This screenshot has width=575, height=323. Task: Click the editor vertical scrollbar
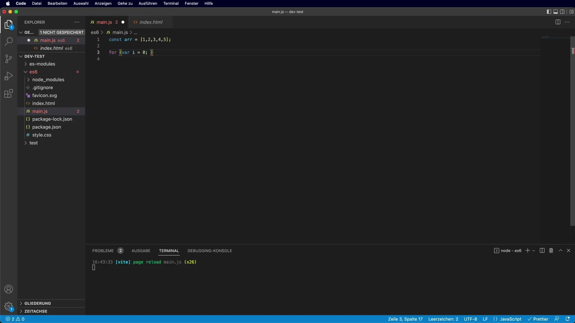click(x=572, y=131)
